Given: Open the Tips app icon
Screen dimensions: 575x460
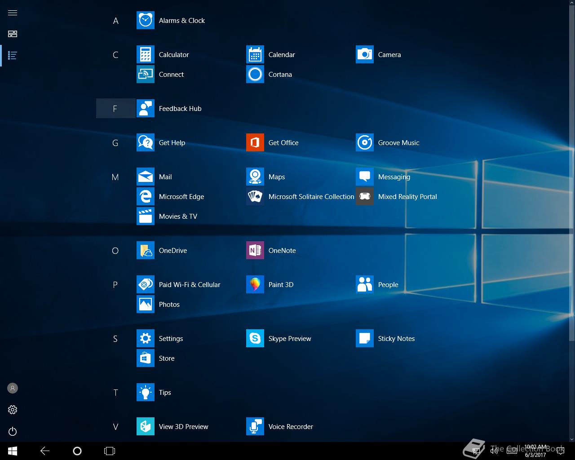Looking at the screenshot, I should click(x=146, y=393).
